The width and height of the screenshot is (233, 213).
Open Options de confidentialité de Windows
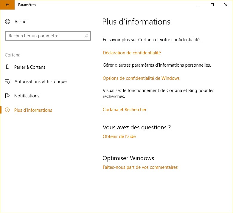click(x=141, y=78)
